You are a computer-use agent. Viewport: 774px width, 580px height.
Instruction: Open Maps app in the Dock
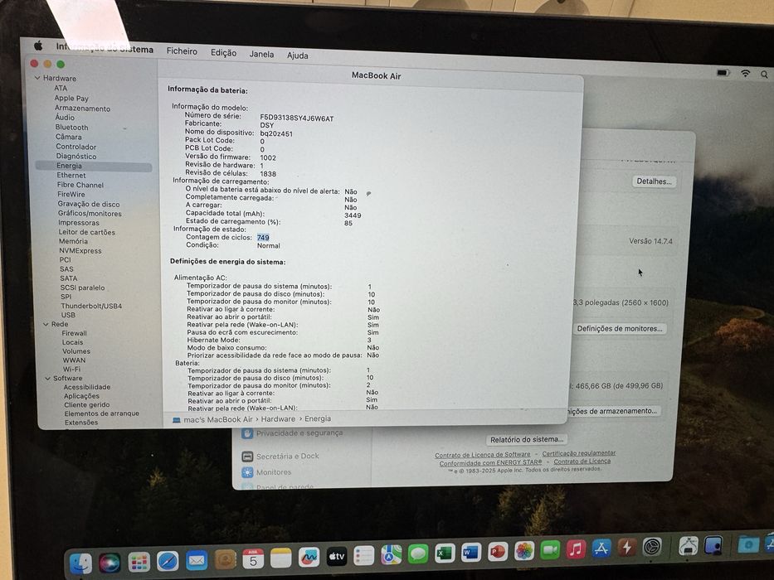point(391,554)
